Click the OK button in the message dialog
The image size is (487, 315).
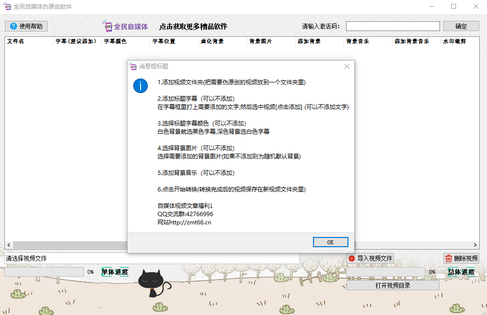point(330,242)
